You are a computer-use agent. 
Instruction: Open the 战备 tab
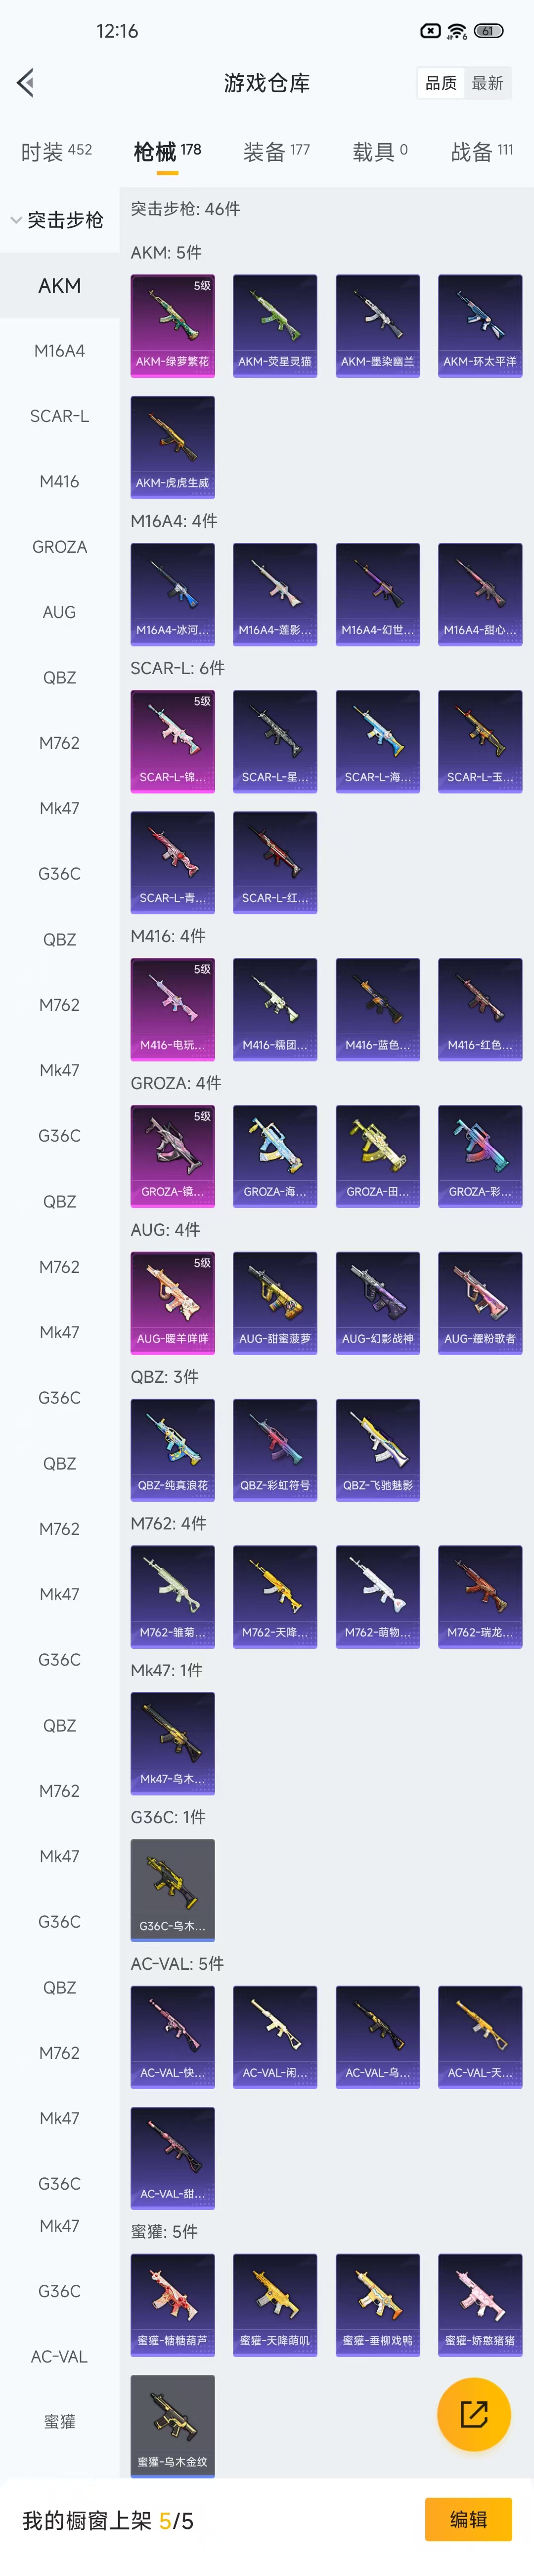pos(482,152)
